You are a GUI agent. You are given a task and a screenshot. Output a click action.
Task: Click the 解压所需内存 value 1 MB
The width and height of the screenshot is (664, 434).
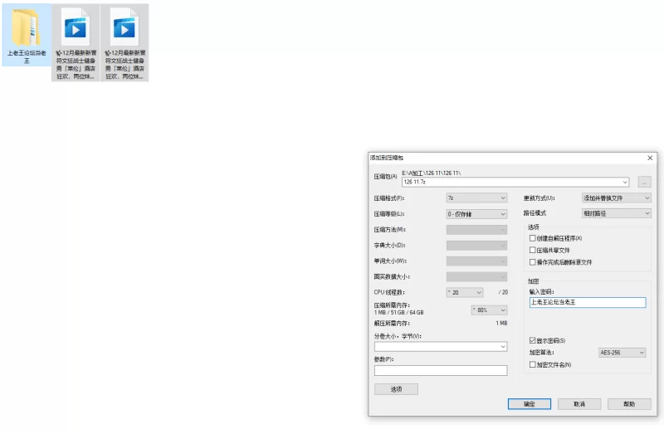501,323
